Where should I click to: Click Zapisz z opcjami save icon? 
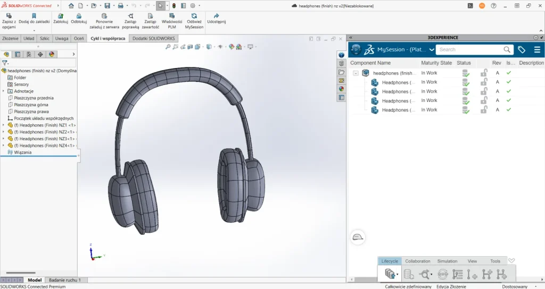tap(9, 15)
